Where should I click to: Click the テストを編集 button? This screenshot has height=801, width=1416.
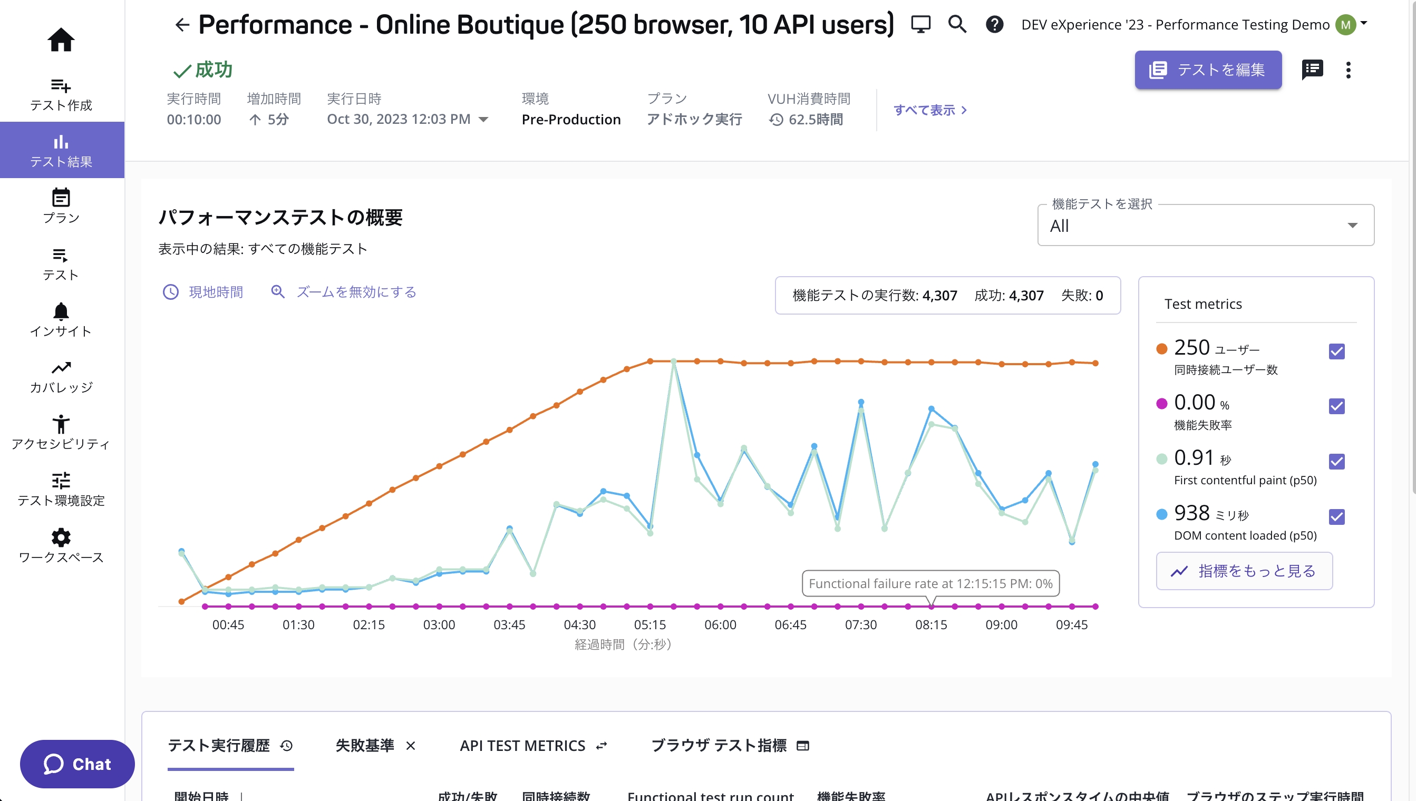point(1207,70)
